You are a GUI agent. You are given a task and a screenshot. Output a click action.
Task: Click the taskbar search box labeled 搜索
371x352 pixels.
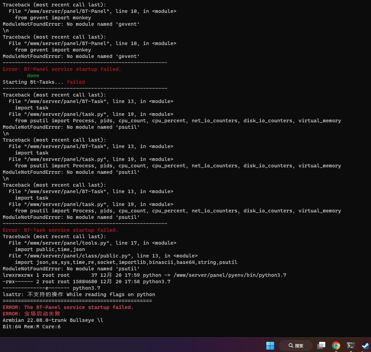(x=296, y=346)
